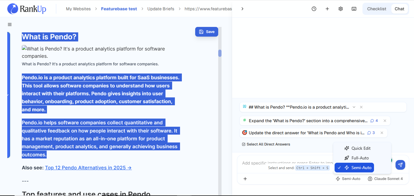Click the featurebase URL breadcrumb
The image size is (414, 196).
point(208,9)
